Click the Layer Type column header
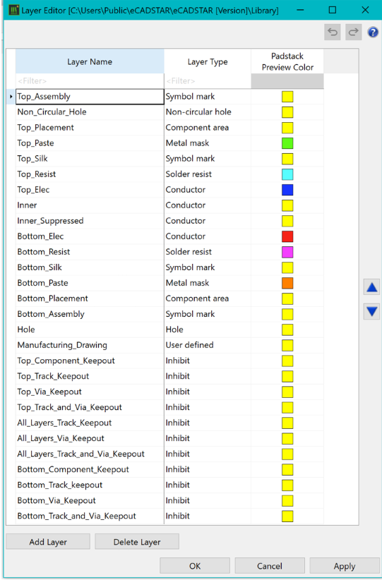The image size is (382, 580). (208, 62)
